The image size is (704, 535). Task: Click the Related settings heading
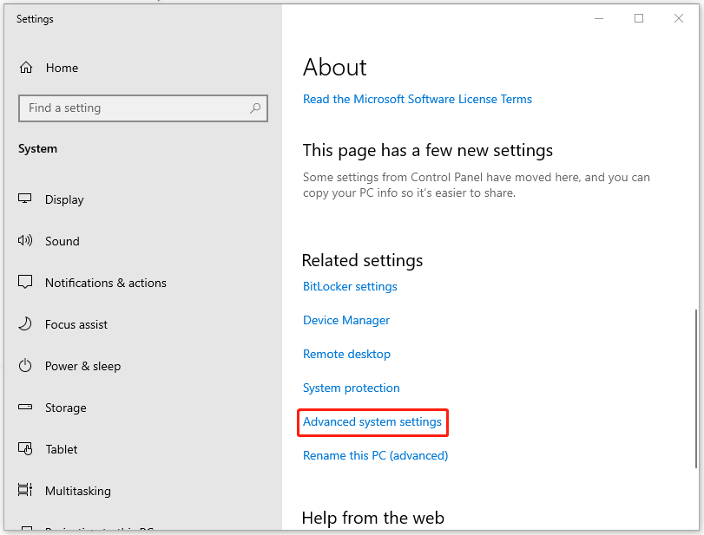click(362, 260)
